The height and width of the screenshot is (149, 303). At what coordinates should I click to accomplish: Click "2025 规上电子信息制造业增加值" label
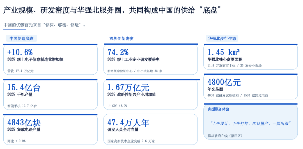(35, 60)
